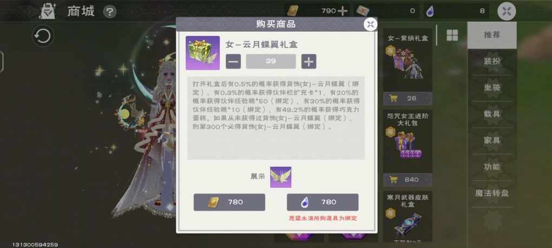Select the 怒咒女王进阶大礼包 item
This screenshot has width=552, height=248.
(408, 148)
